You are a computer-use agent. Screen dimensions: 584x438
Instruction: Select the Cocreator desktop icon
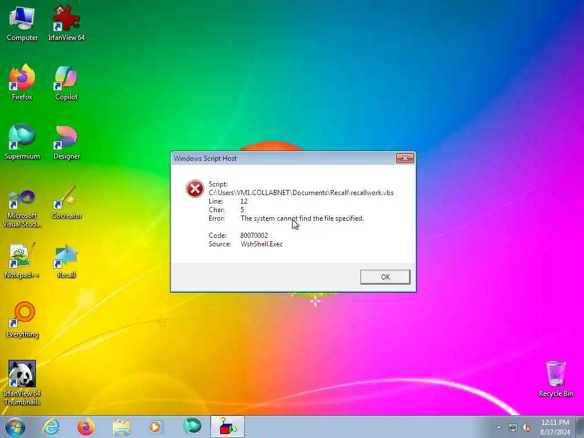[66, 203]
